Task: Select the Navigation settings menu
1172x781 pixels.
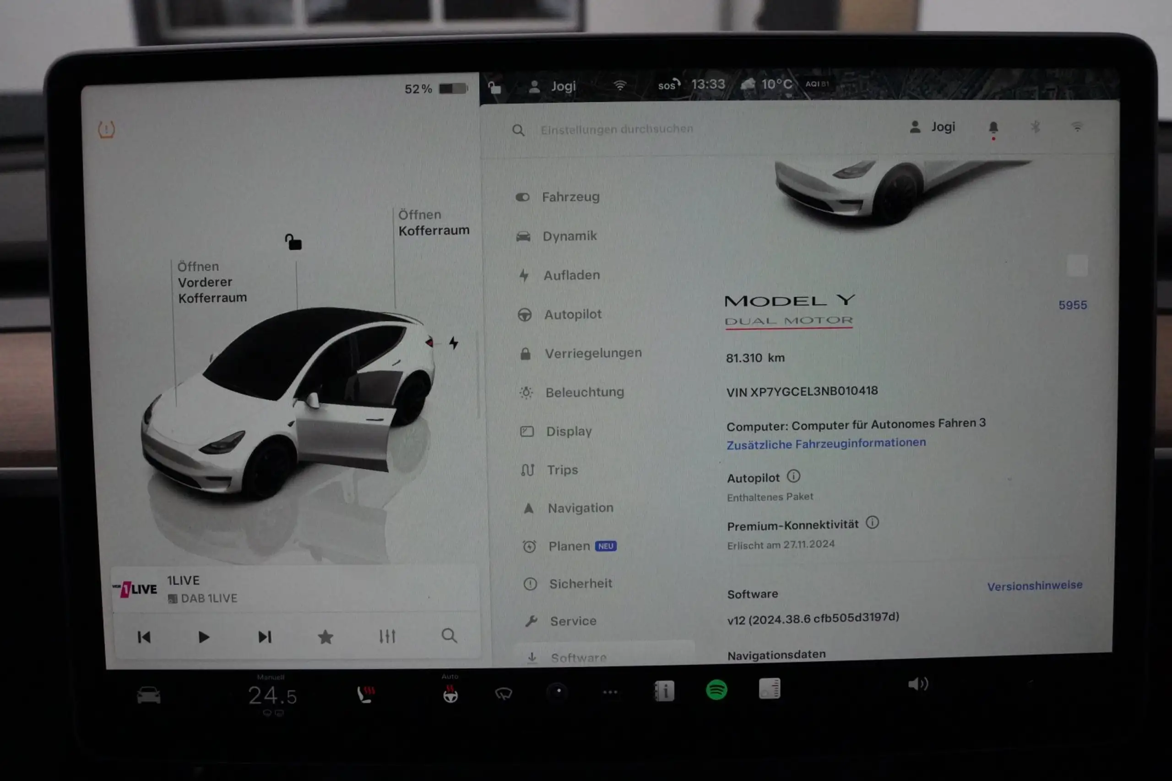Action: 568,508
